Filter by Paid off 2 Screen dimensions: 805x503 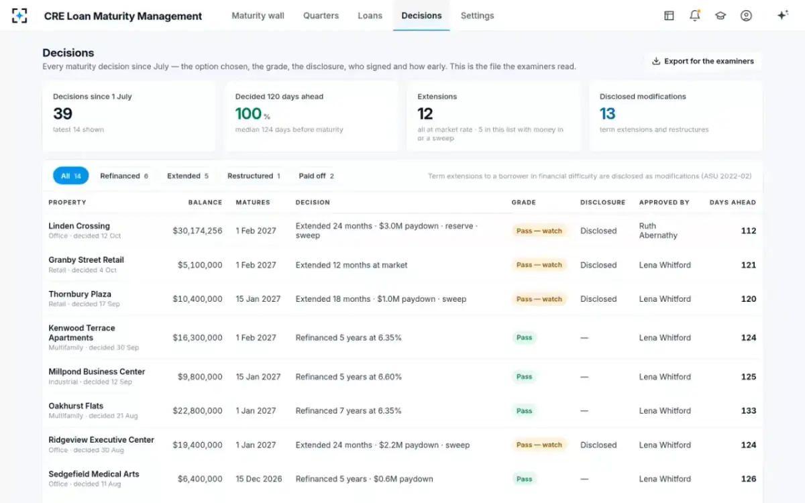[x=316, y=176]
